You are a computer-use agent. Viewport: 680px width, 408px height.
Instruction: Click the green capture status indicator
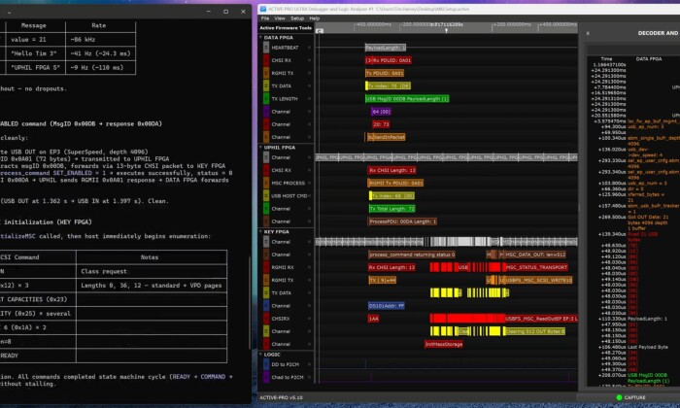(x=619, y=397)
